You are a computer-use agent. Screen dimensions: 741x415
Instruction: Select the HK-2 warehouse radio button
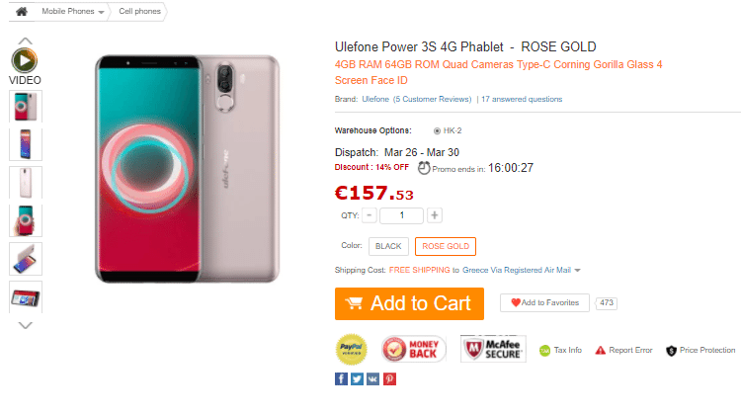pos(437,131)
